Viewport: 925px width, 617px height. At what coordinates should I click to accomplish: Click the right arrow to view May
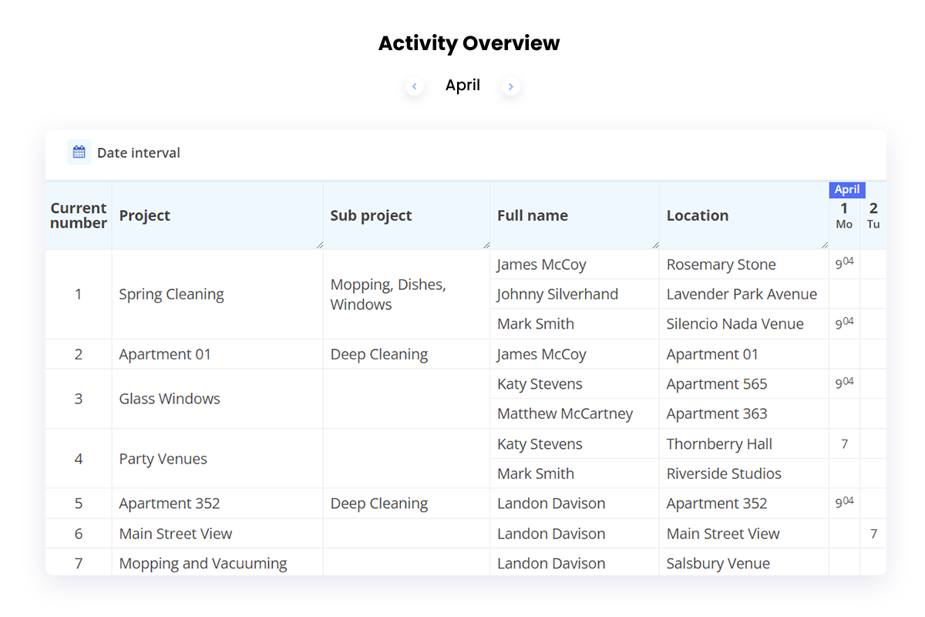pyautogui.click(x=511, y=86)
